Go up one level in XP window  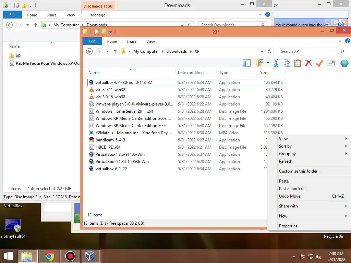click(x=115, y=51)
